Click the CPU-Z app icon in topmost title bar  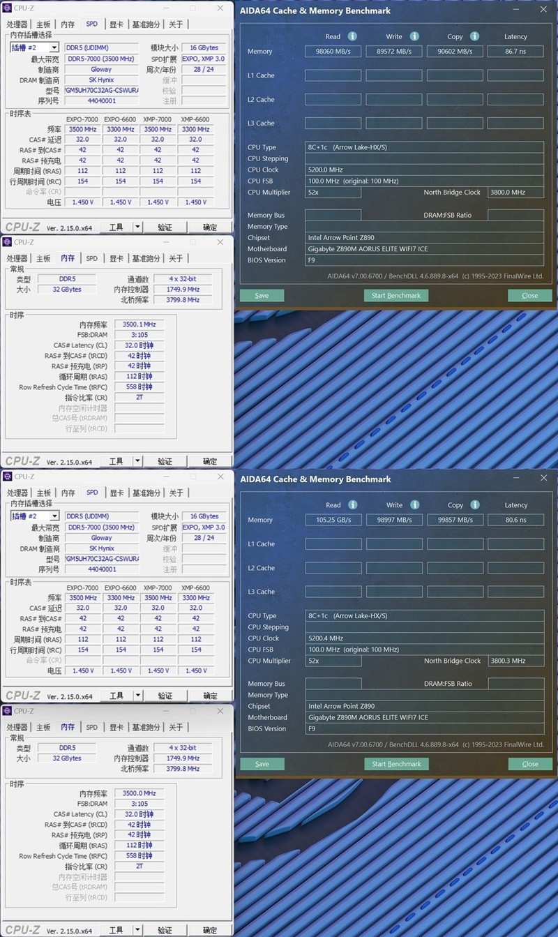pyautogui.click(x=8, y=8)
